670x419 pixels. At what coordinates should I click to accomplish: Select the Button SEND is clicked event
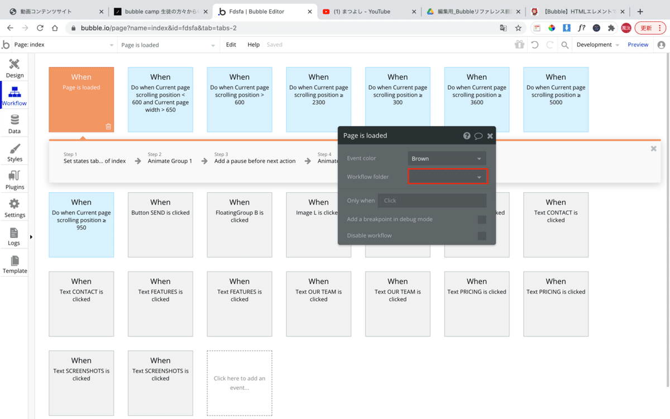pos(160,225)
